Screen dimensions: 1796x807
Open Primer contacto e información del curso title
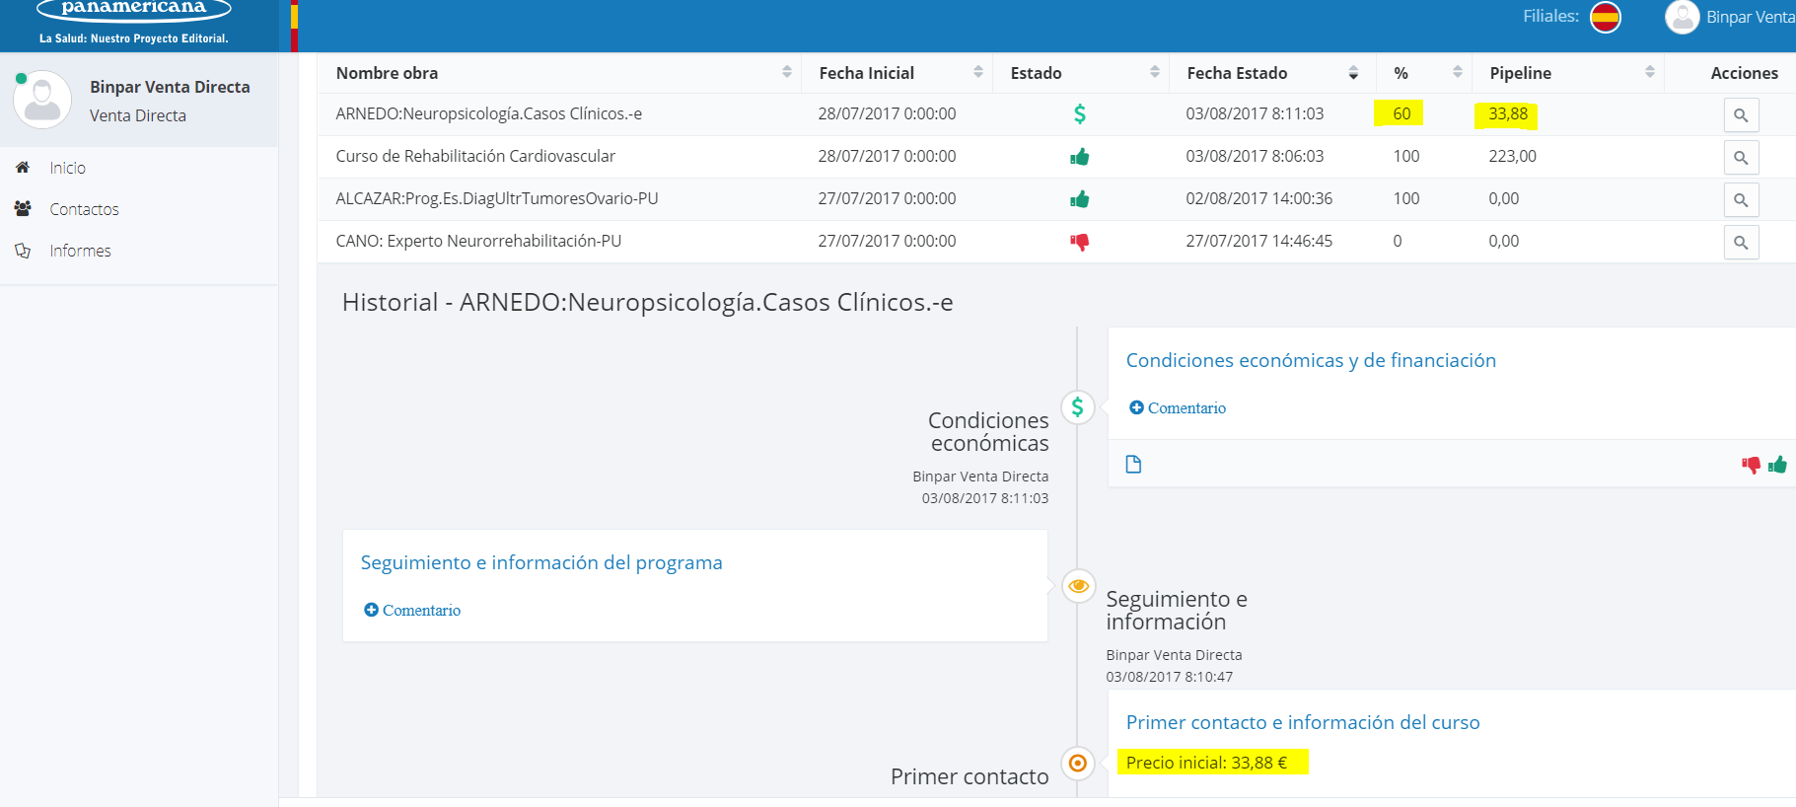(1303, 722)
